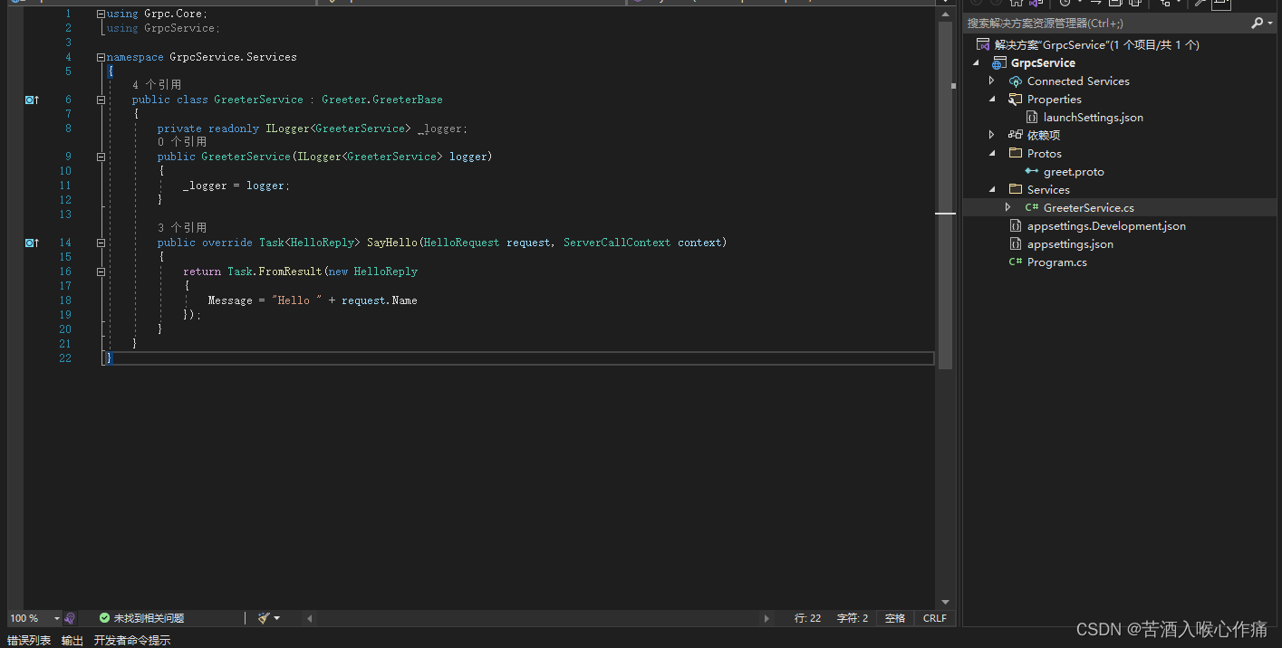Open the 错误列表 tab
Screen dimensions: 1282x648
(29, 640)
